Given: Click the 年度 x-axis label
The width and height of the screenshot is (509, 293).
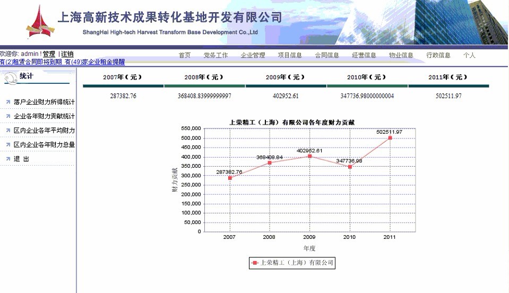Looking at the screenshot, I should pos(309,248).
